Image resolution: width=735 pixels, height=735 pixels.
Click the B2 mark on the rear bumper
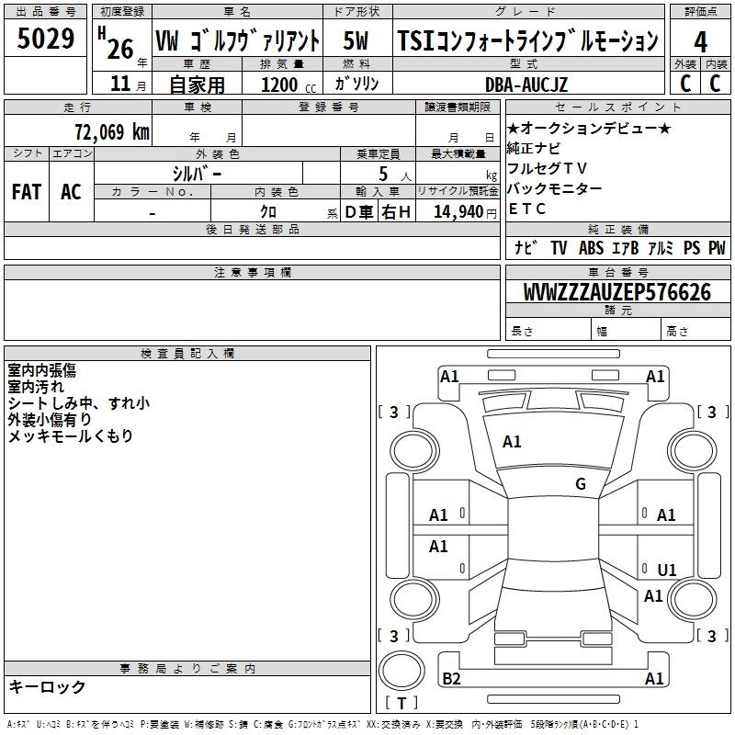451,679
